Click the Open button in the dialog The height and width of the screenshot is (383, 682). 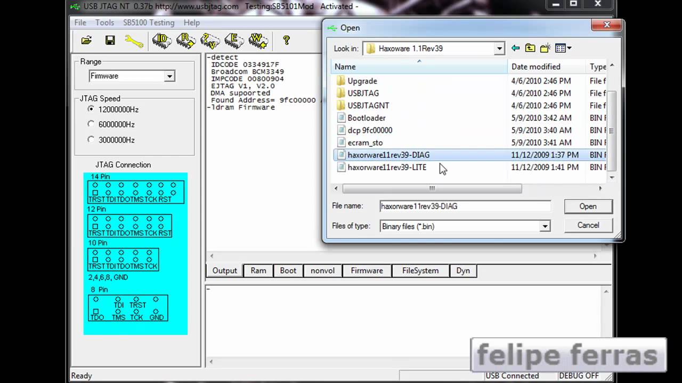[x=588, y=206]
